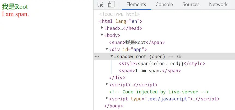Select the live-server injected comment line

159,92
